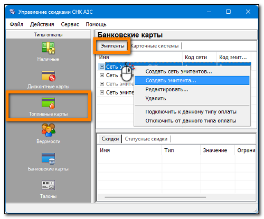Open Банковские карты in the sidebar

point(48,162)
